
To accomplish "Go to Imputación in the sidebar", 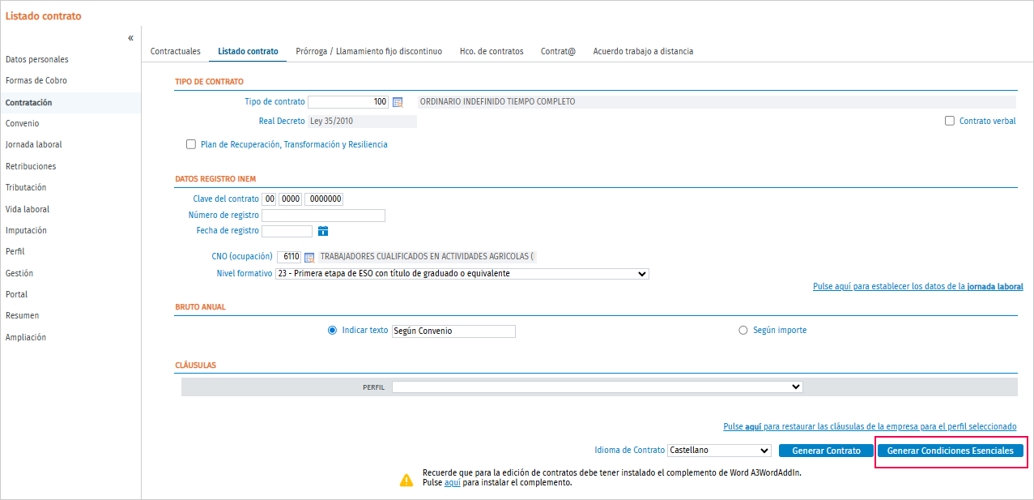I will point(26,231).
